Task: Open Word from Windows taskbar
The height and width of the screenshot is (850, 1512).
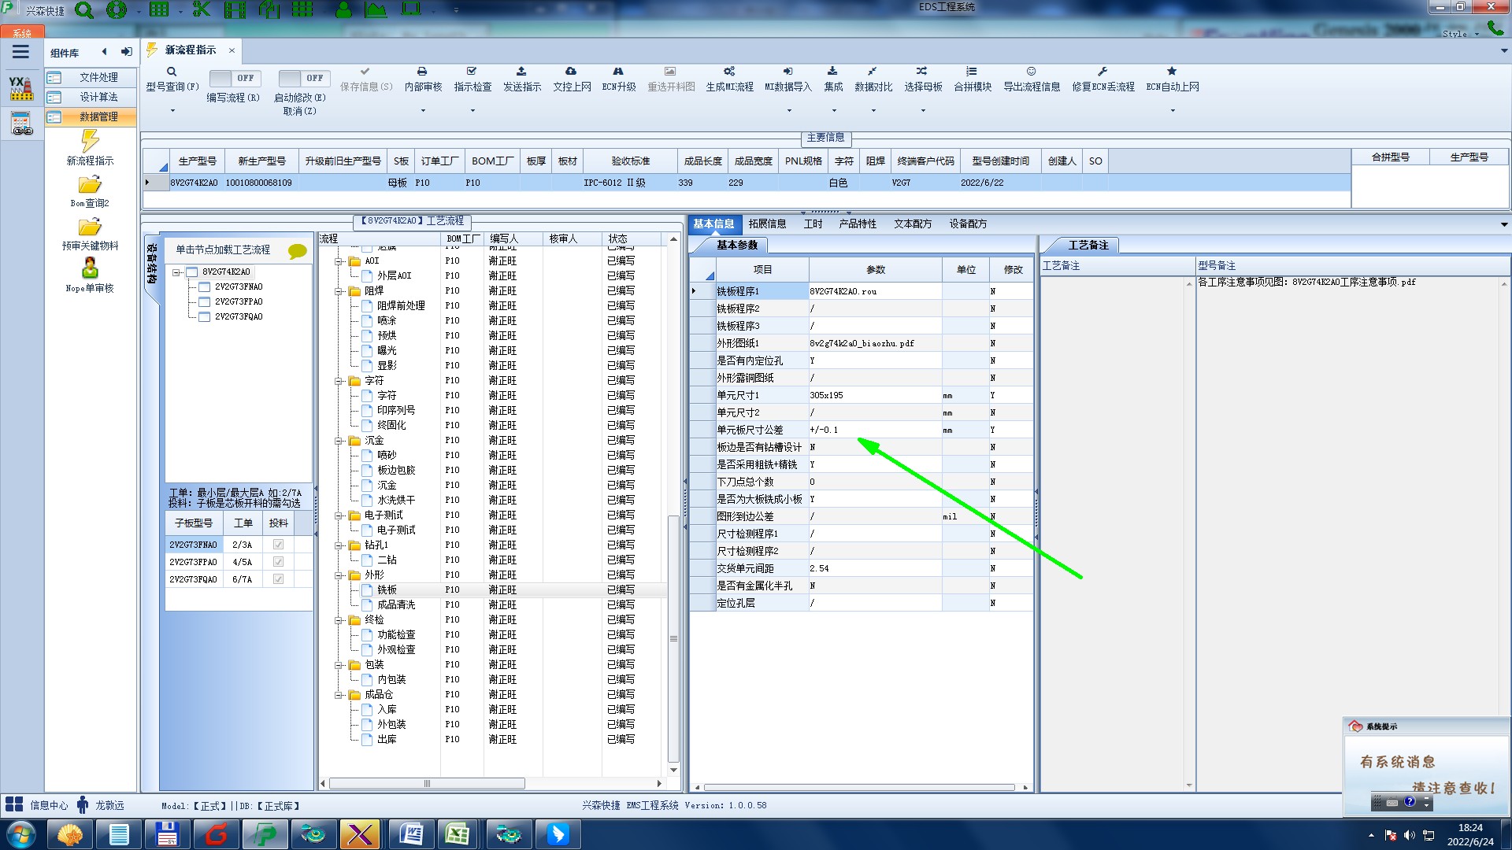Action: (410, 834)
